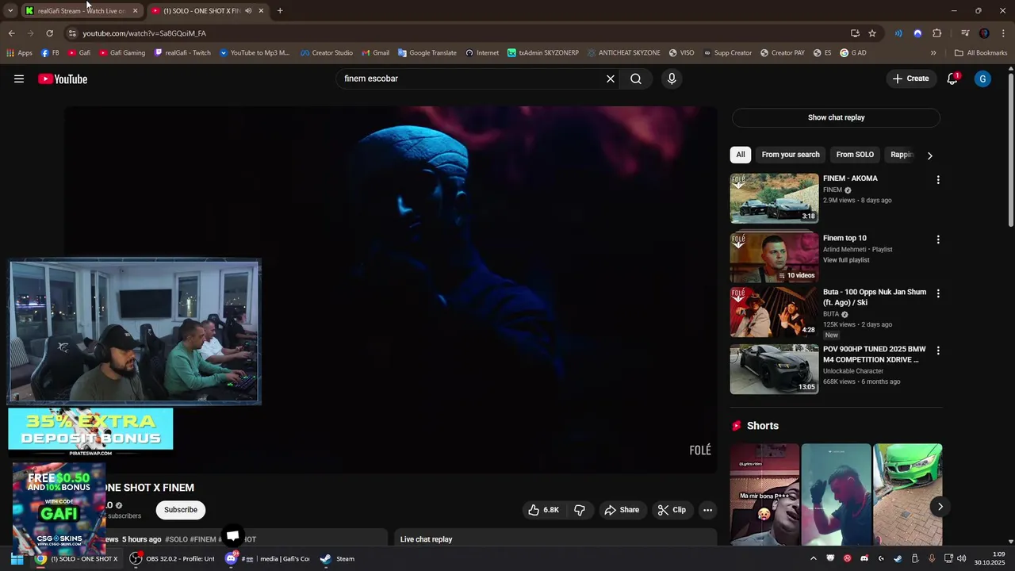Open options for POV 900HP BMW video
Viewport: 1015px width, 571px height.
click(938, 351)
